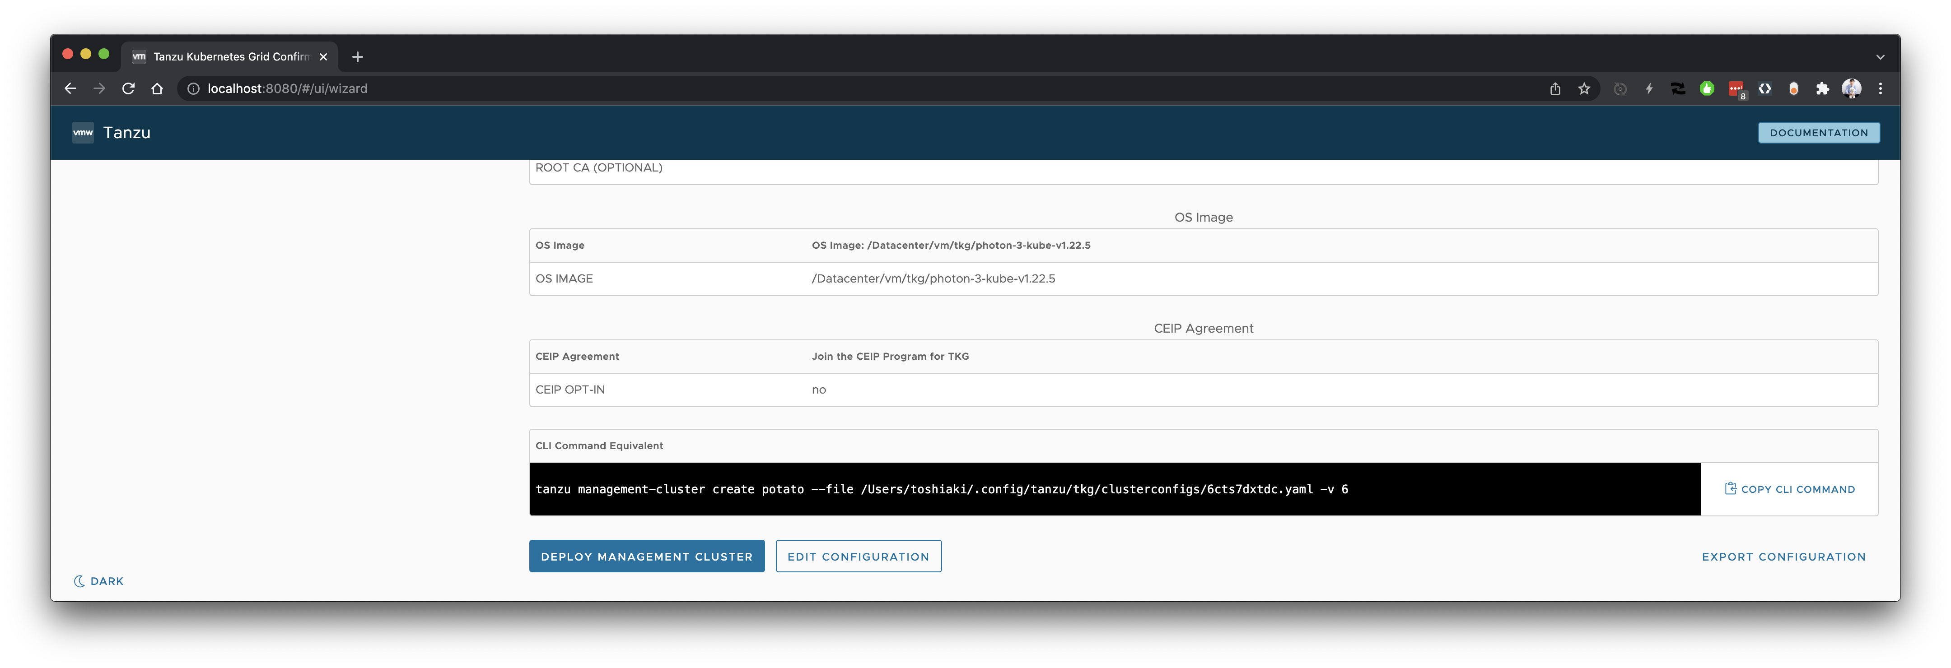Image resolution: width=1951 pixels, height=668 pixels.
Task: Open the black striped extension icon
Action: tap(1678, 88)
